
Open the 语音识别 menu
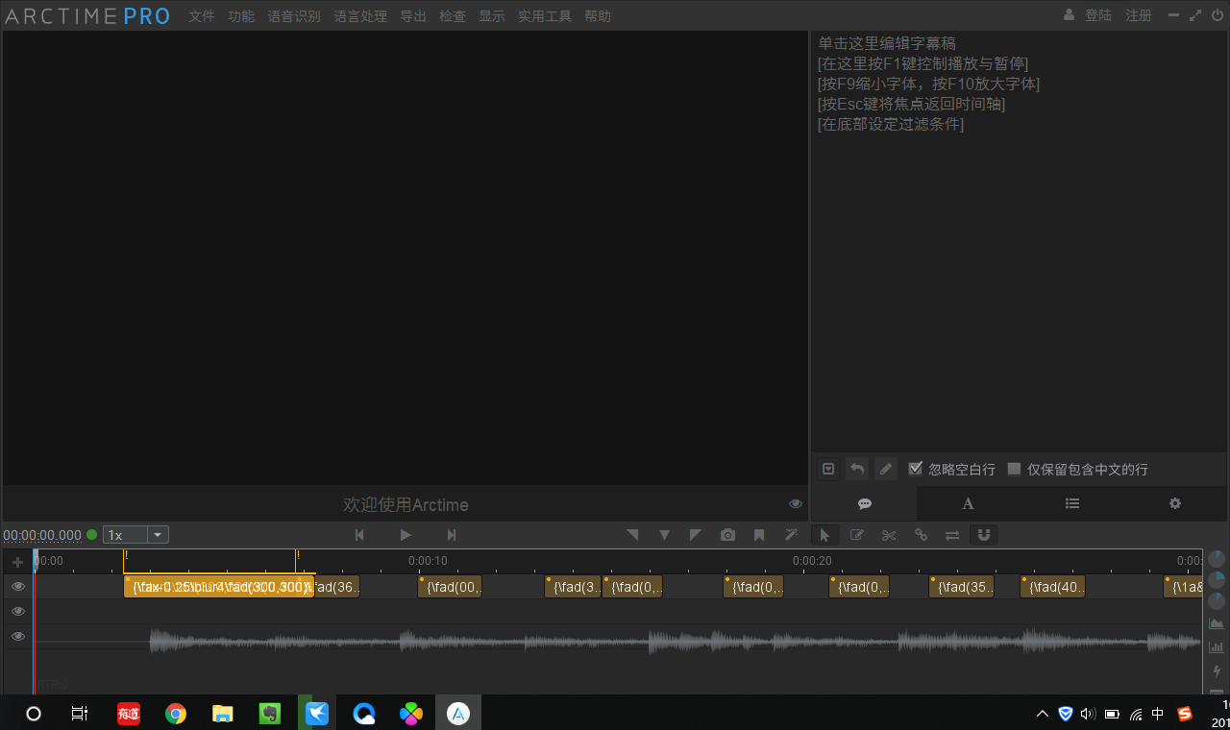click(294, 16)
